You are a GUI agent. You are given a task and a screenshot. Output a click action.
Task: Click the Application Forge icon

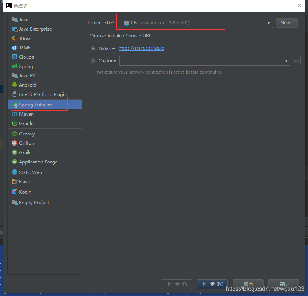pyautogui.click(x=15, y=162)
